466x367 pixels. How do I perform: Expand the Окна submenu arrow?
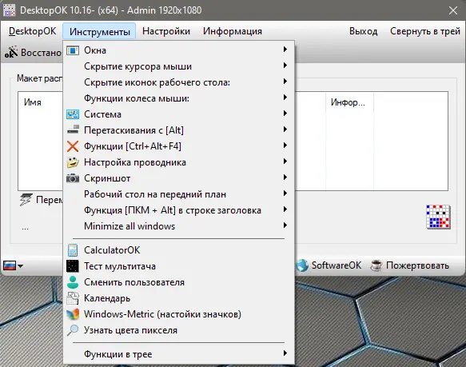click(x=285, y=49)
